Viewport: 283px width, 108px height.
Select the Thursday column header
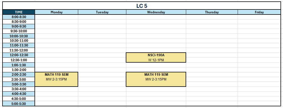pyautogui.click(x=212, y=12)
